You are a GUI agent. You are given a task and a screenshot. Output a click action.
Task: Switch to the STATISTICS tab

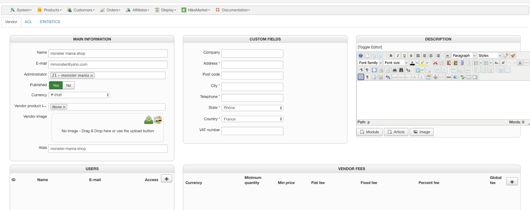tap(50, 22)
